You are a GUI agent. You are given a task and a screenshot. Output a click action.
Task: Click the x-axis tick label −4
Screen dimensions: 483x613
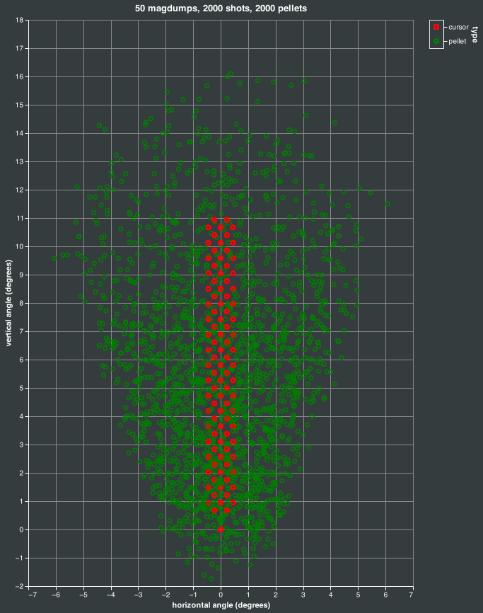click(x=111, y=595)
